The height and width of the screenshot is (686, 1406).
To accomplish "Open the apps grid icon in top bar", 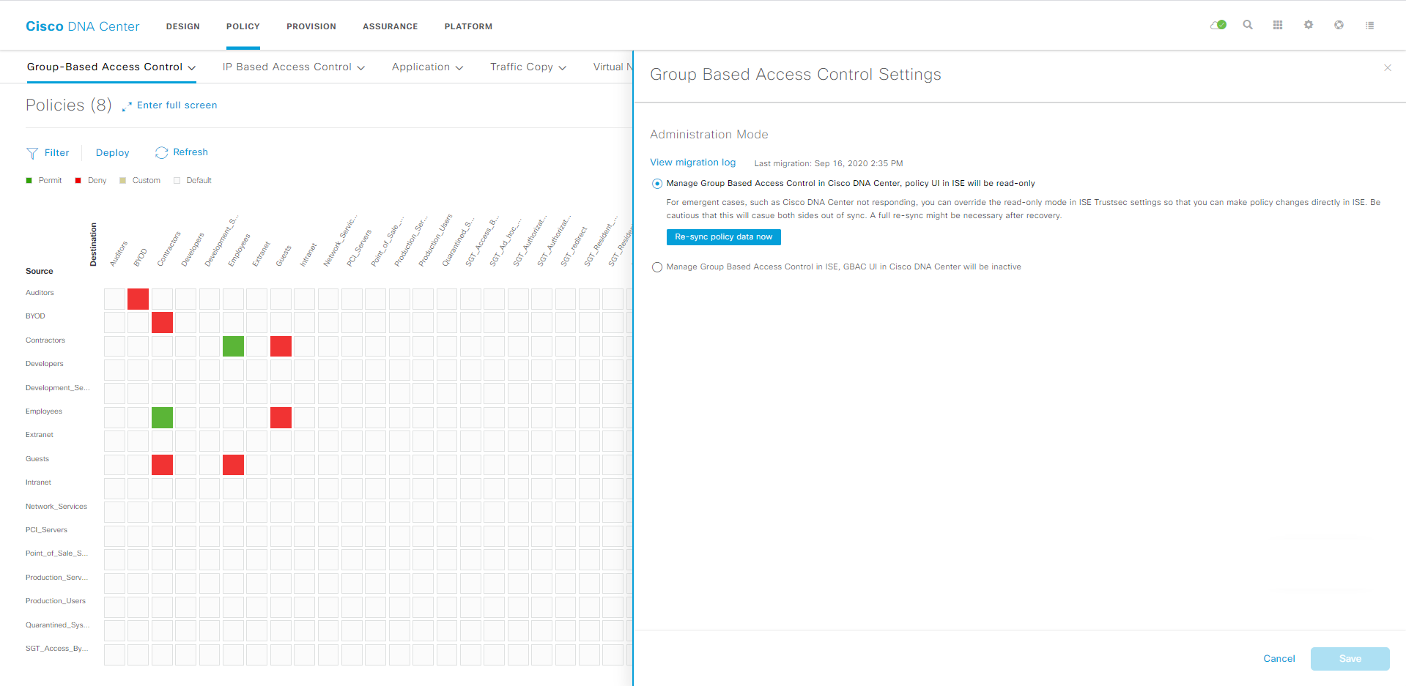I will [x=1278, y=25].
